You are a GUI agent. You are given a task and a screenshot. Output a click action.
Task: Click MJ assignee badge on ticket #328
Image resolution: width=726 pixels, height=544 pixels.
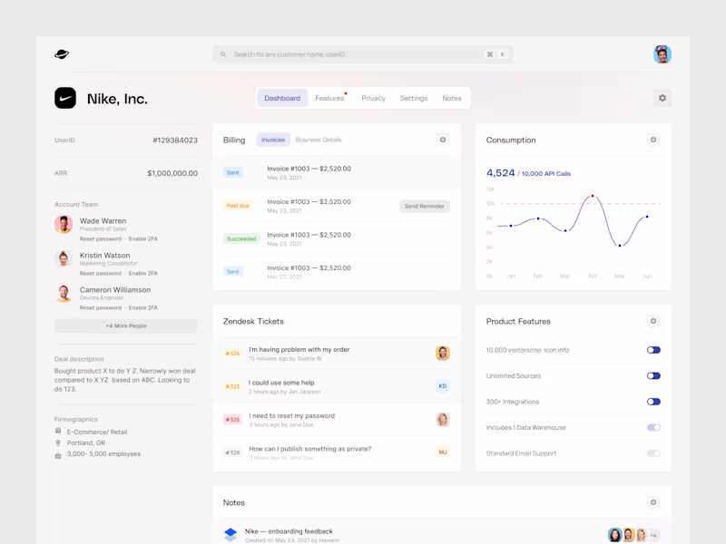[443, 452]
